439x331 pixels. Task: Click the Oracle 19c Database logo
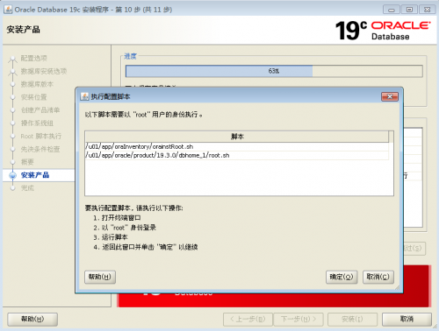(383, 31)
